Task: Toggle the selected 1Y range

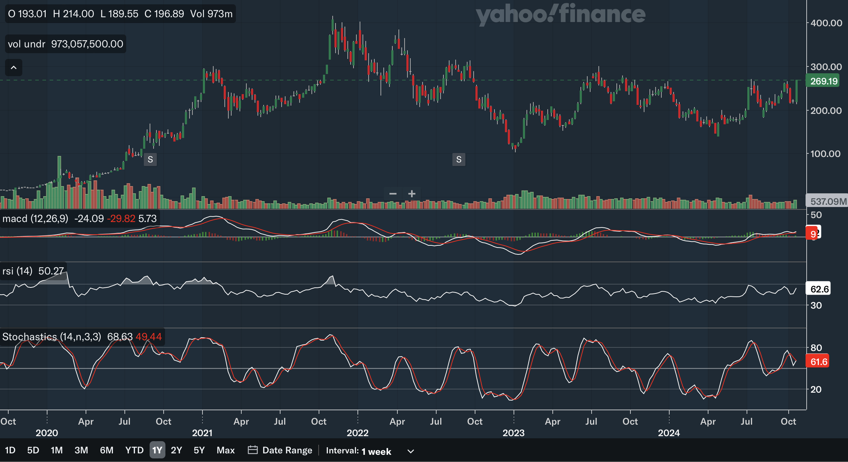Action: click(x=157, y=450)
